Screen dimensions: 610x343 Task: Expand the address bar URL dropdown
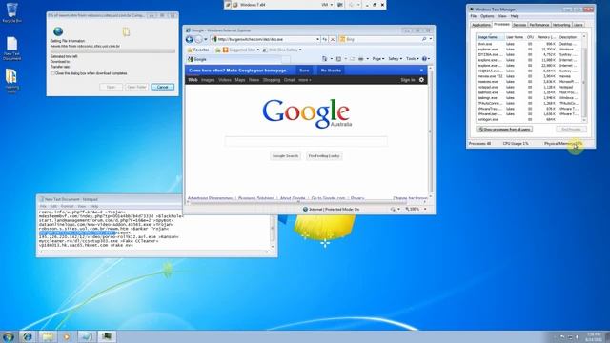point(317,39)
